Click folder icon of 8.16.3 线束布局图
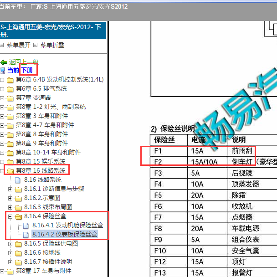The height and width of the screenshot is (277, 277). pyautogui.click(x=18, y=208)
